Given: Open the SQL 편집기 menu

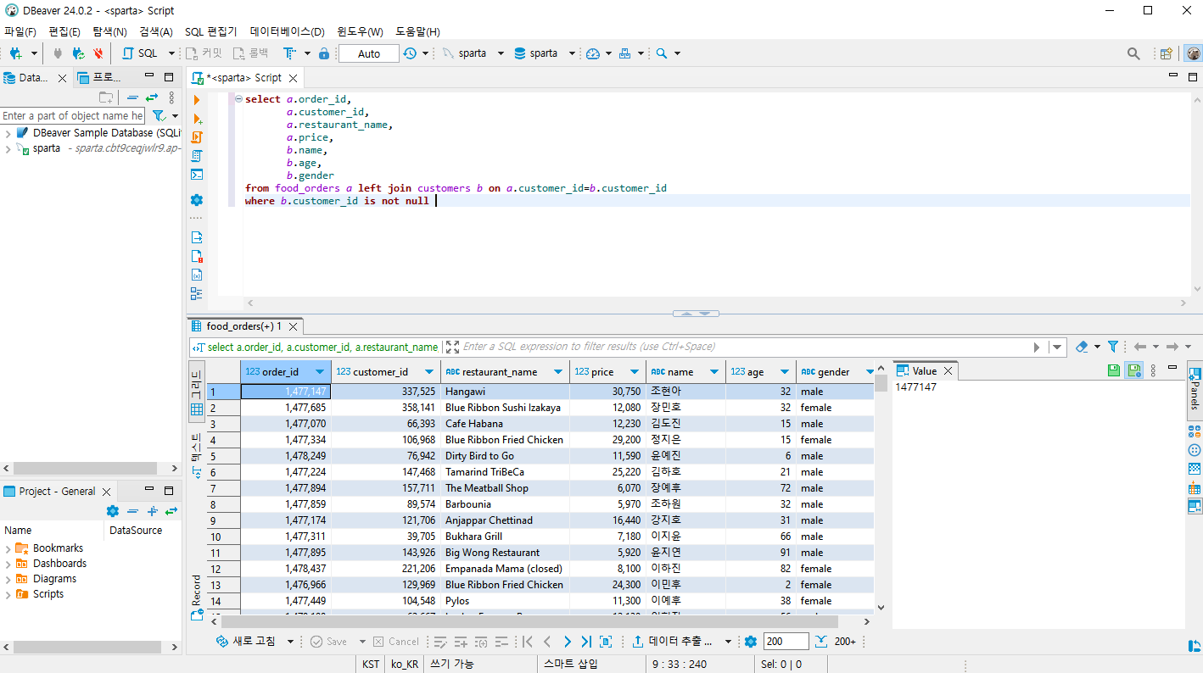Looking at the screenshot, I should coord(210,31).
